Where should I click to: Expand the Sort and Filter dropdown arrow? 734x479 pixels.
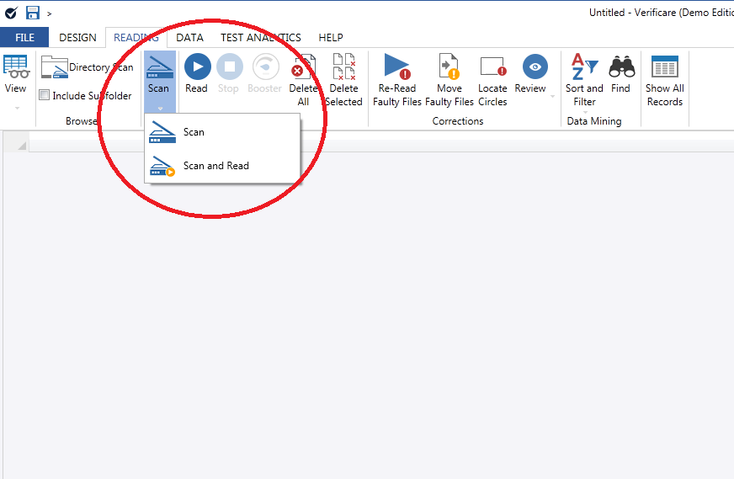585,112
